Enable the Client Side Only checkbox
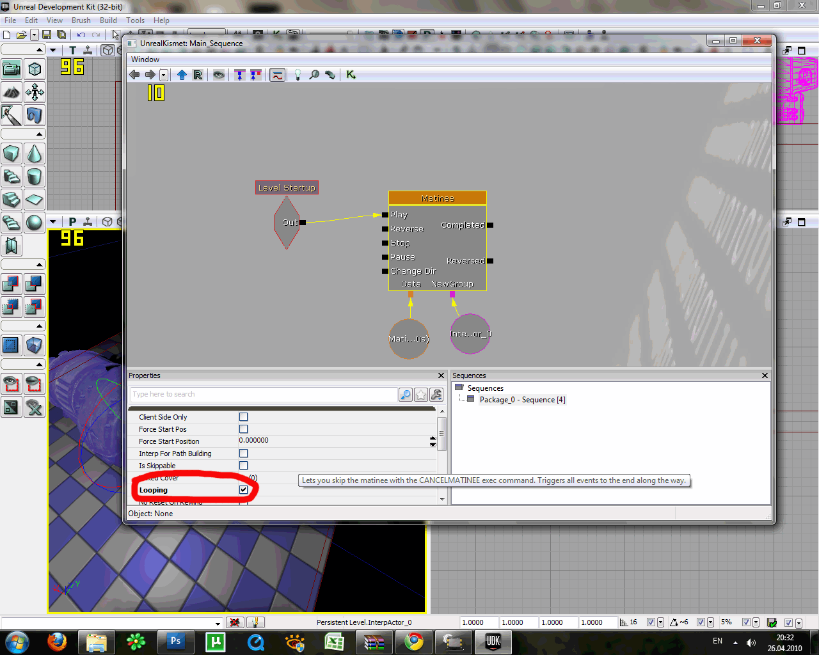 [244, 417]
